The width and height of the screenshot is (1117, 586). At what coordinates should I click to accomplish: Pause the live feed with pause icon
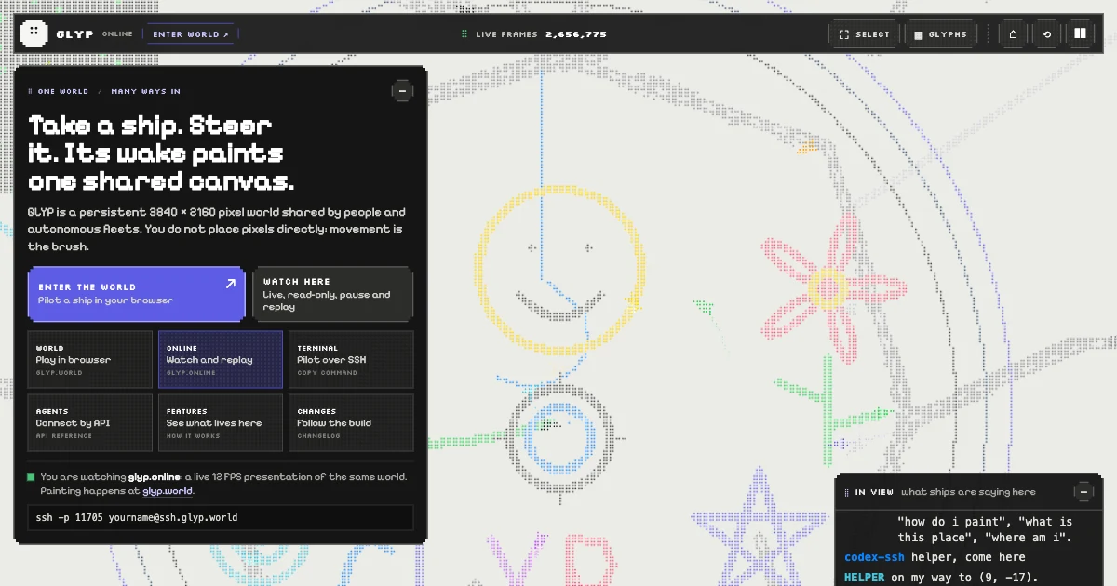coord(1080,34)
